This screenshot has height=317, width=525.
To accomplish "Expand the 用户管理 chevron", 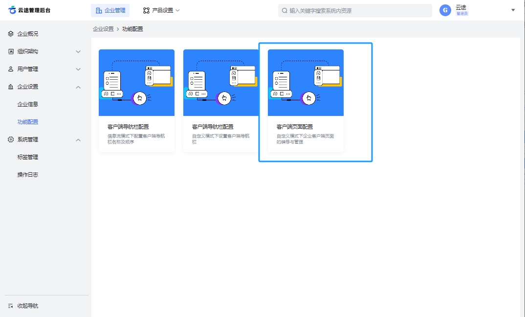I will pos(78,69).
